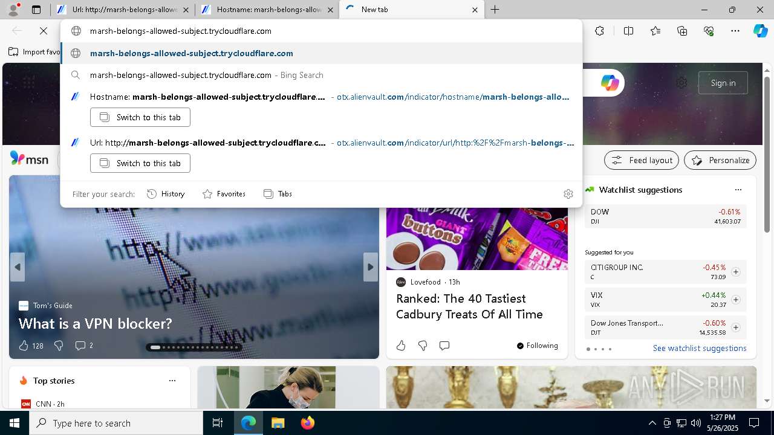Toggle Following for Lovefood
This screenshot has width=774, height=435.
pos(537,346)
